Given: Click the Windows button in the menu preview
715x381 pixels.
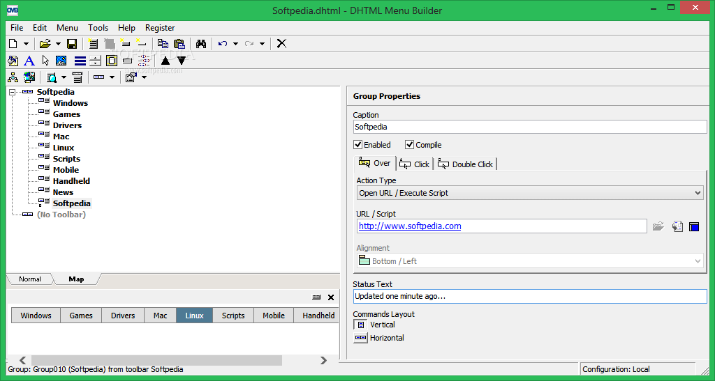Looking at the screenshot, I should click(36, 316).
